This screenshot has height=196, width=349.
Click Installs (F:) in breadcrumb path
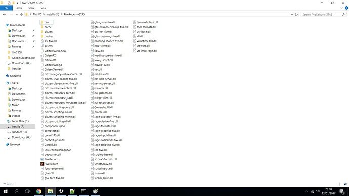pyautogui.click(x=53, y=14)
